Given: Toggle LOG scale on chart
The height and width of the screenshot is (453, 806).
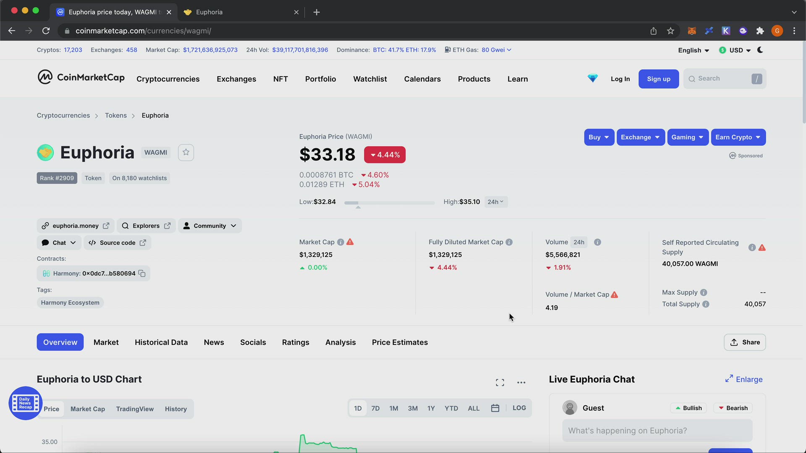Looking at the screenshot, I should click(x=519, y=408).
